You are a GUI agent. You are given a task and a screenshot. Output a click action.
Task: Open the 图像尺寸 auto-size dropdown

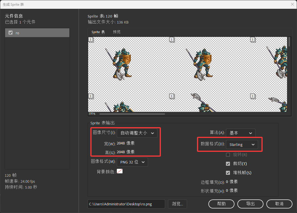(x=137, y=133)
